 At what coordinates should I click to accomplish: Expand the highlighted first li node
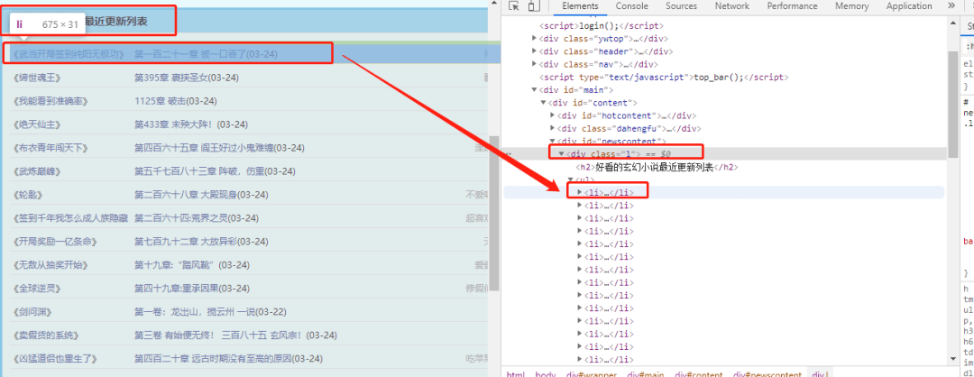(x=580, y=192)
